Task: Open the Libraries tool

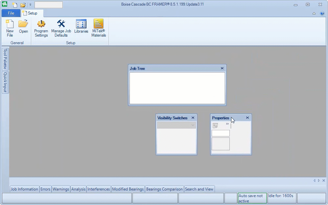Action: pyautogui.click(x=81, y=26)
